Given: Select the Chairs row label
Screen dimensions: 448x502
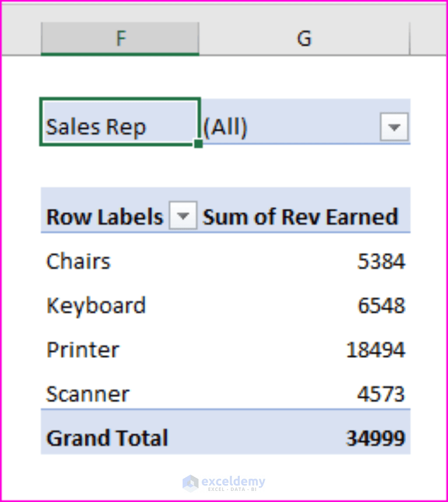Looking at the screenshot, I should pyautogui.click(x=78, y=261).
